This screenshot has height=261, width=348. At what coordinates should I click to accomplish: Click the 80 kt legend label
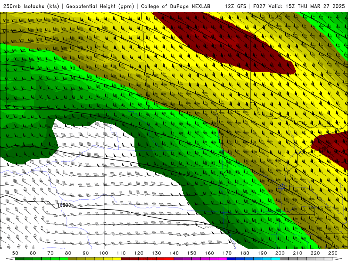click(68, 253)
